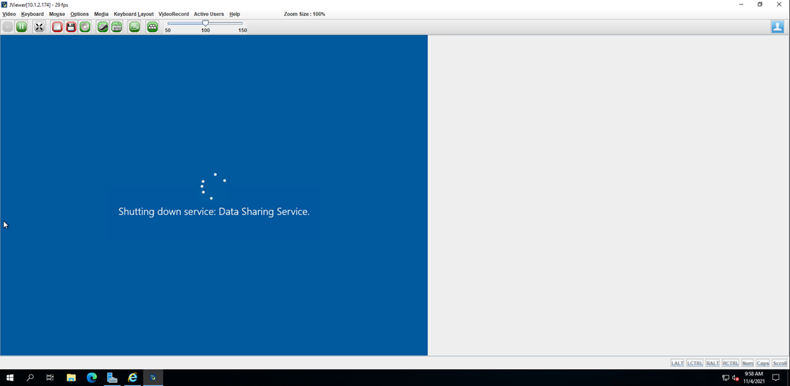This screenshot has height=386, width=790.
Task: Open the Keyboard Layout menu
Action: 134,14
